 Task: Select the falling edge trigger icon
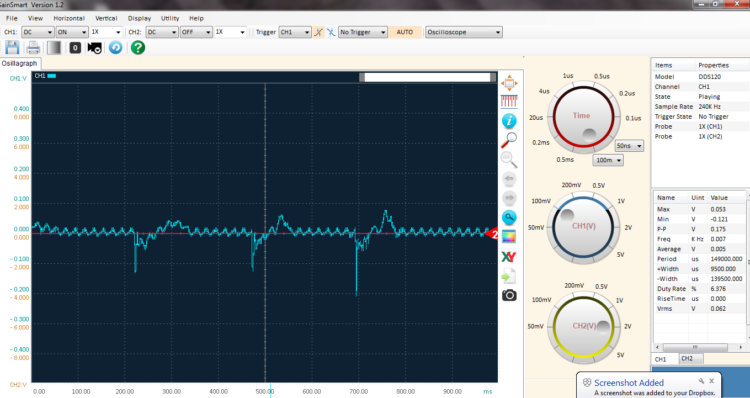pos(331,32)
